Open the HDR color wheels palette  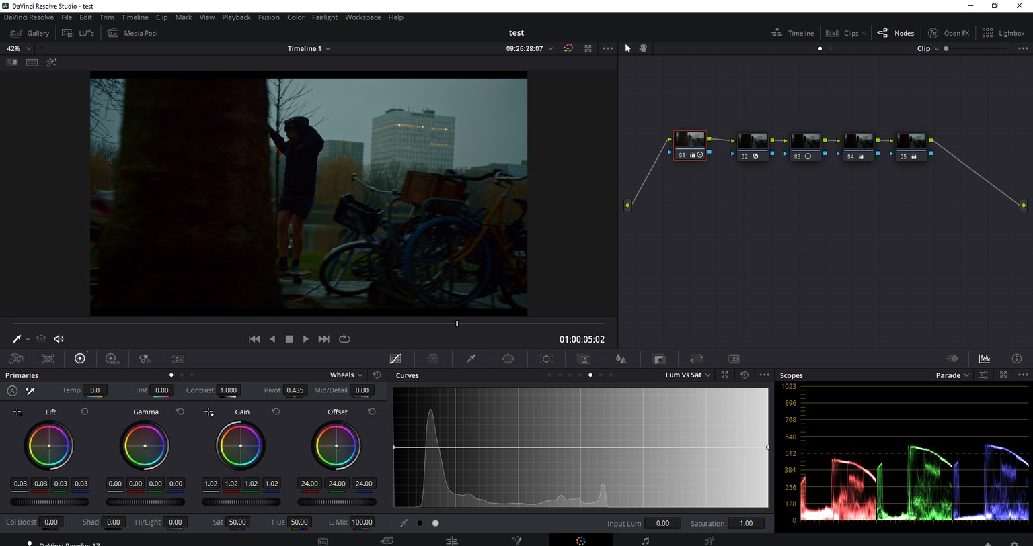tap(112, 359)
